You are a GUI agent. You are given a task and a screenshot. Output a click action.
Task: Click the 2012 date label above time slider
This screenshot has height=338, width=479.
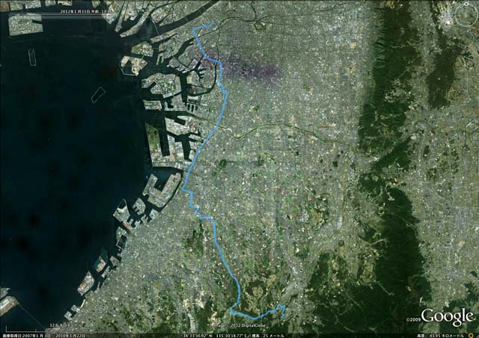tap(85, 11)
